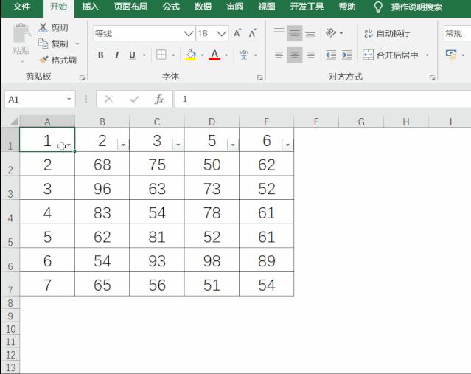Screen dimensions: 471x374
Task: Switch to the 开发工具 Developer tab
Action: (x=307, y=7)
